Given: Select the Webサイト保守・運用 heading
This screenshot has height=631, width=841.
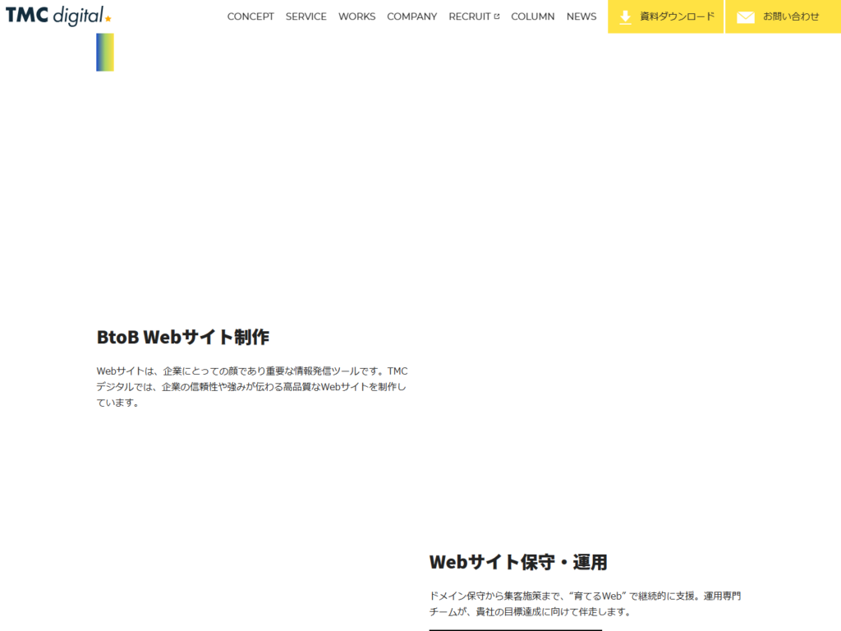Looking at the screenshot, I should [x=518, y=562].
